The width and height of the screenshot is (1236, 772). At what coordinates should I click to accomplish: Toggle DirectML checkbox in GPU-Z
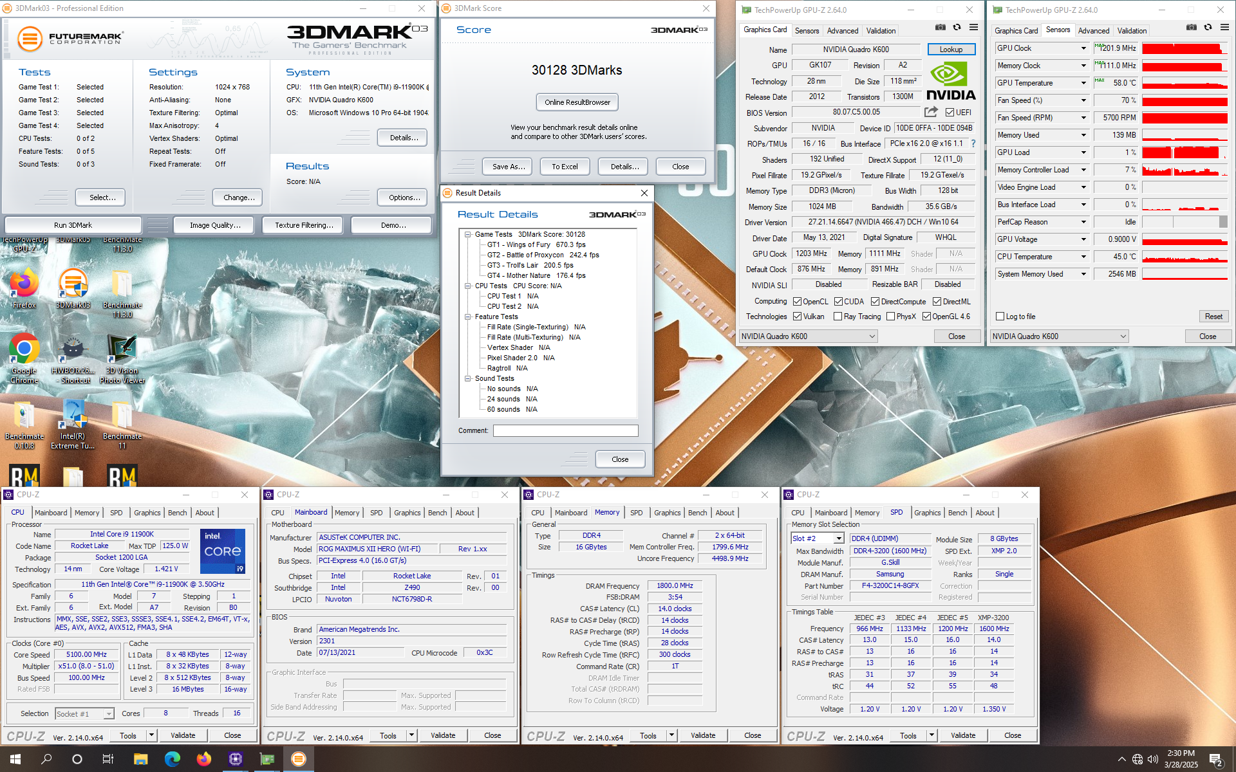coord(937,301)
